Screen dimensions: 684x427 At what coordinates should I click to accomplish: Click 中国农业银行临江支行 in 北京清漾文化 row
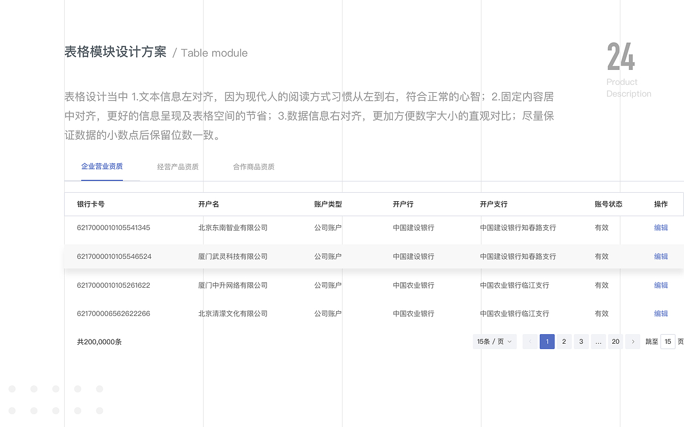[x=515, y=313]
